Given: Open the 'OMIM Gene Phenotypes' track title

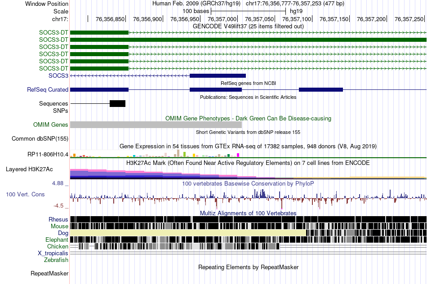Looking at the screenshot, I should click(x=248, y=119).
